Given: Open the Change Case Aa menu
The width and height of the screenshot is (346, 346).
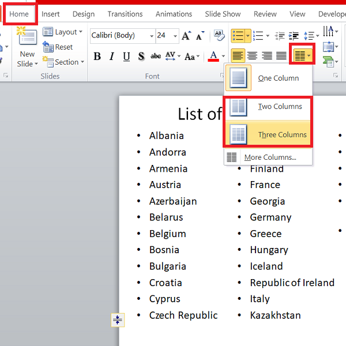Looking at the screenshot, I should tap(192, 57).
